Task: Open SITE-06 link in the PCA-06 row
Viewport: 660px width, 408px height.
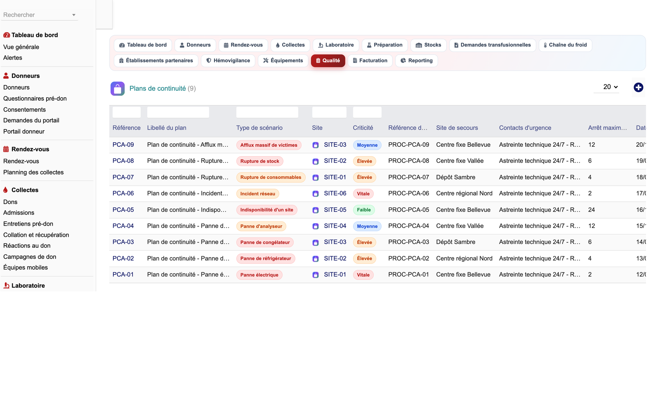Action: click(335, 193)
